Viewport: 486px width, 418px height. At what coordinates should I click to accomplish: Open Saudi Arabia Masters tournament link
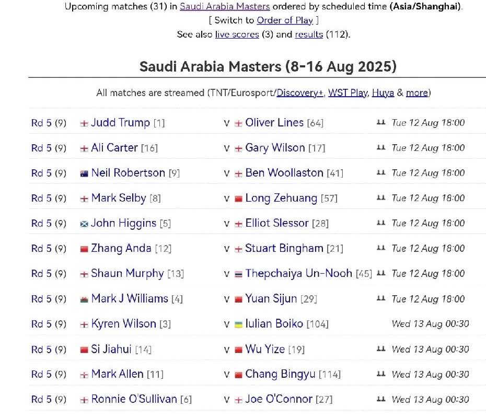click(225, 7)
